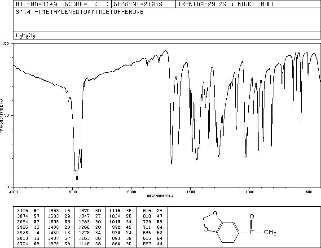Choose the 711 peak table entry
Screen dimensions: 321x248
click(x=152, y=227)
